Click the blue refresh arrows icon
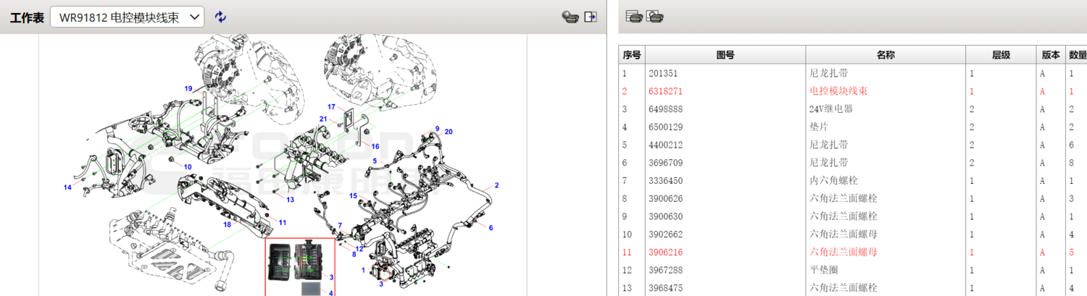The image size is (1087, 296). click(221, 17)
